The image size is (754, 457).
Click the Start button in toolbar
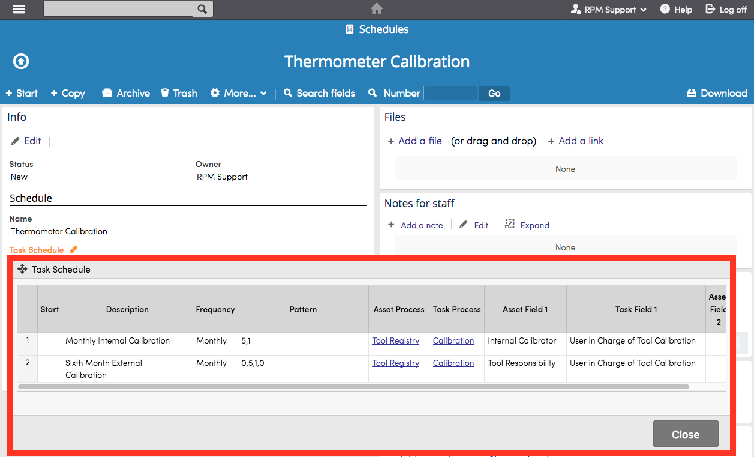tap(22, 93)
